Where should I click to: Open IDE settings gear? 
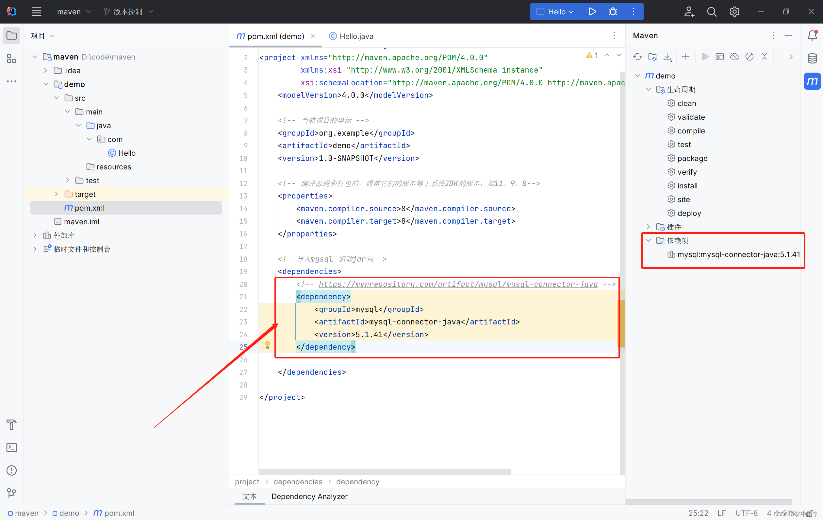pyautogui.click(x=734, y=12)
